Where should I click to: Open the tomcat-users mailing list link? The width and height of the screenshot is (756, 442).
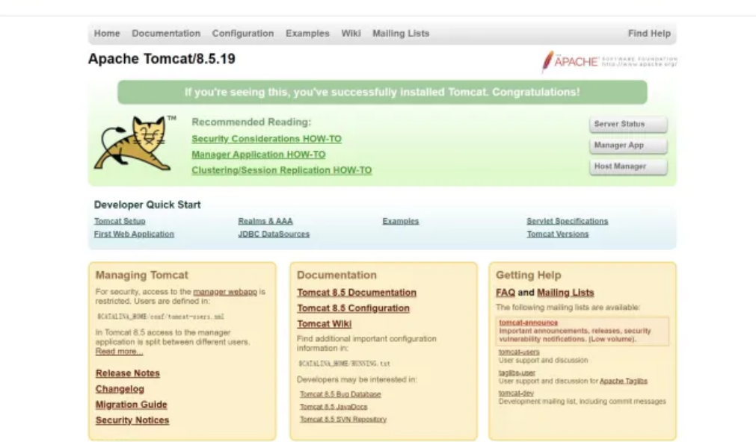[x=519, y=352]
